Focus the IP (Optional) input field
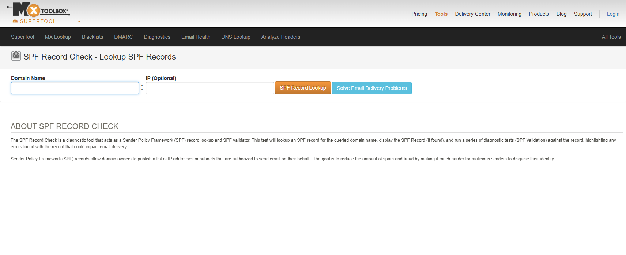This screenshot has width=626, height=255. click(x=210, y=88)
